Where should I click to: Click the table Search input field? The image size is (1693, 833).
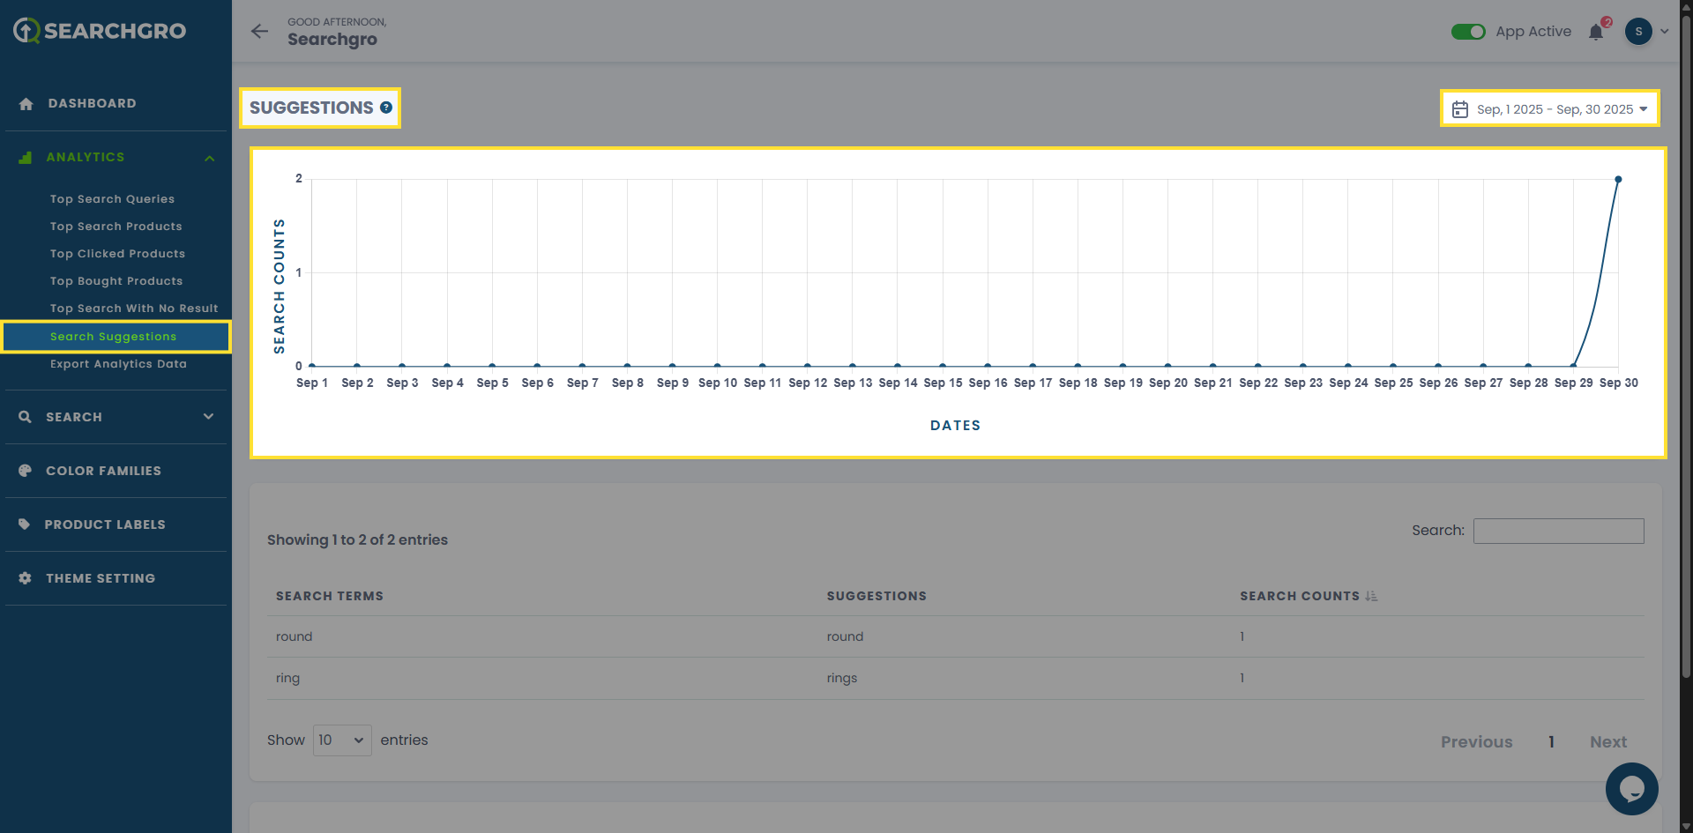pyautogui.click(x=1558, y=531)
